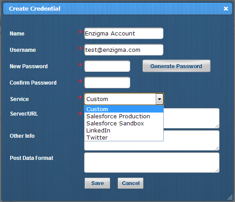The height and width of the screenshot is (202, 235).
Task: Cancel credential creation
Action: (x=131, y=183)
